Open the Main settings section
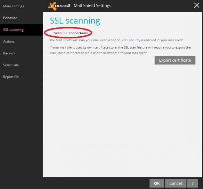 pyautogui.click(x=14, y=6)
